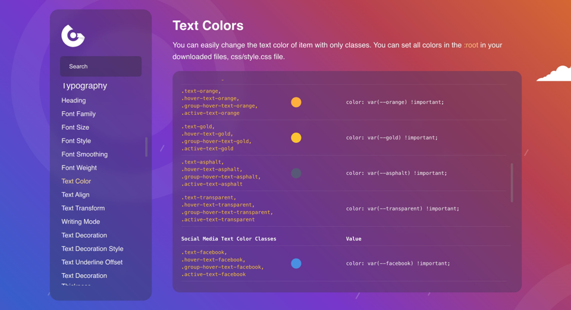Click the asphalt gray color swatch
571x310 pixels.
[296, 173]
